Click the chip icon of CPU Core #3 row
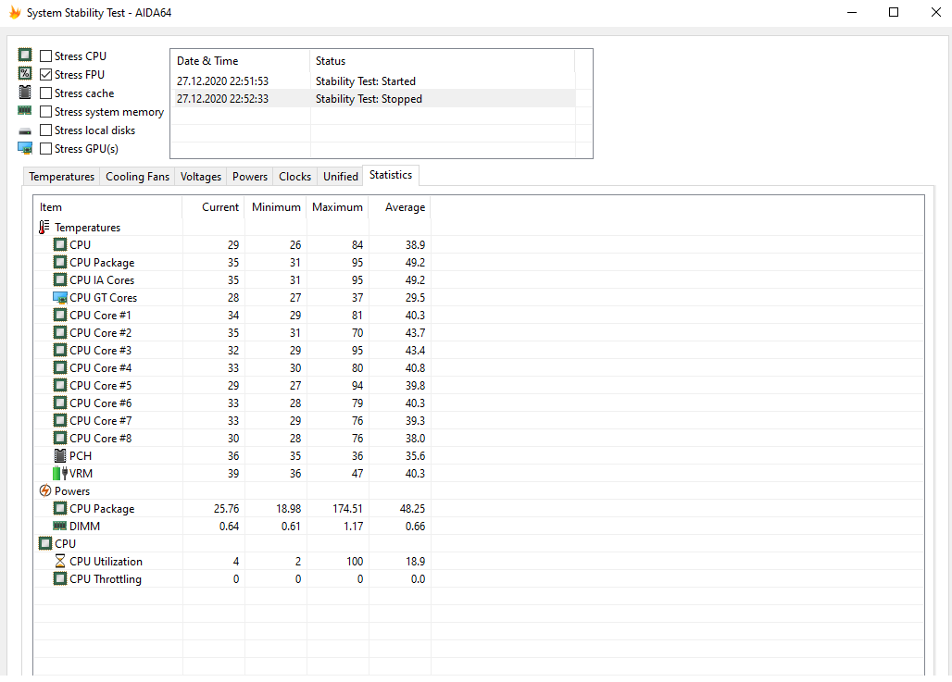 point(60,350)
